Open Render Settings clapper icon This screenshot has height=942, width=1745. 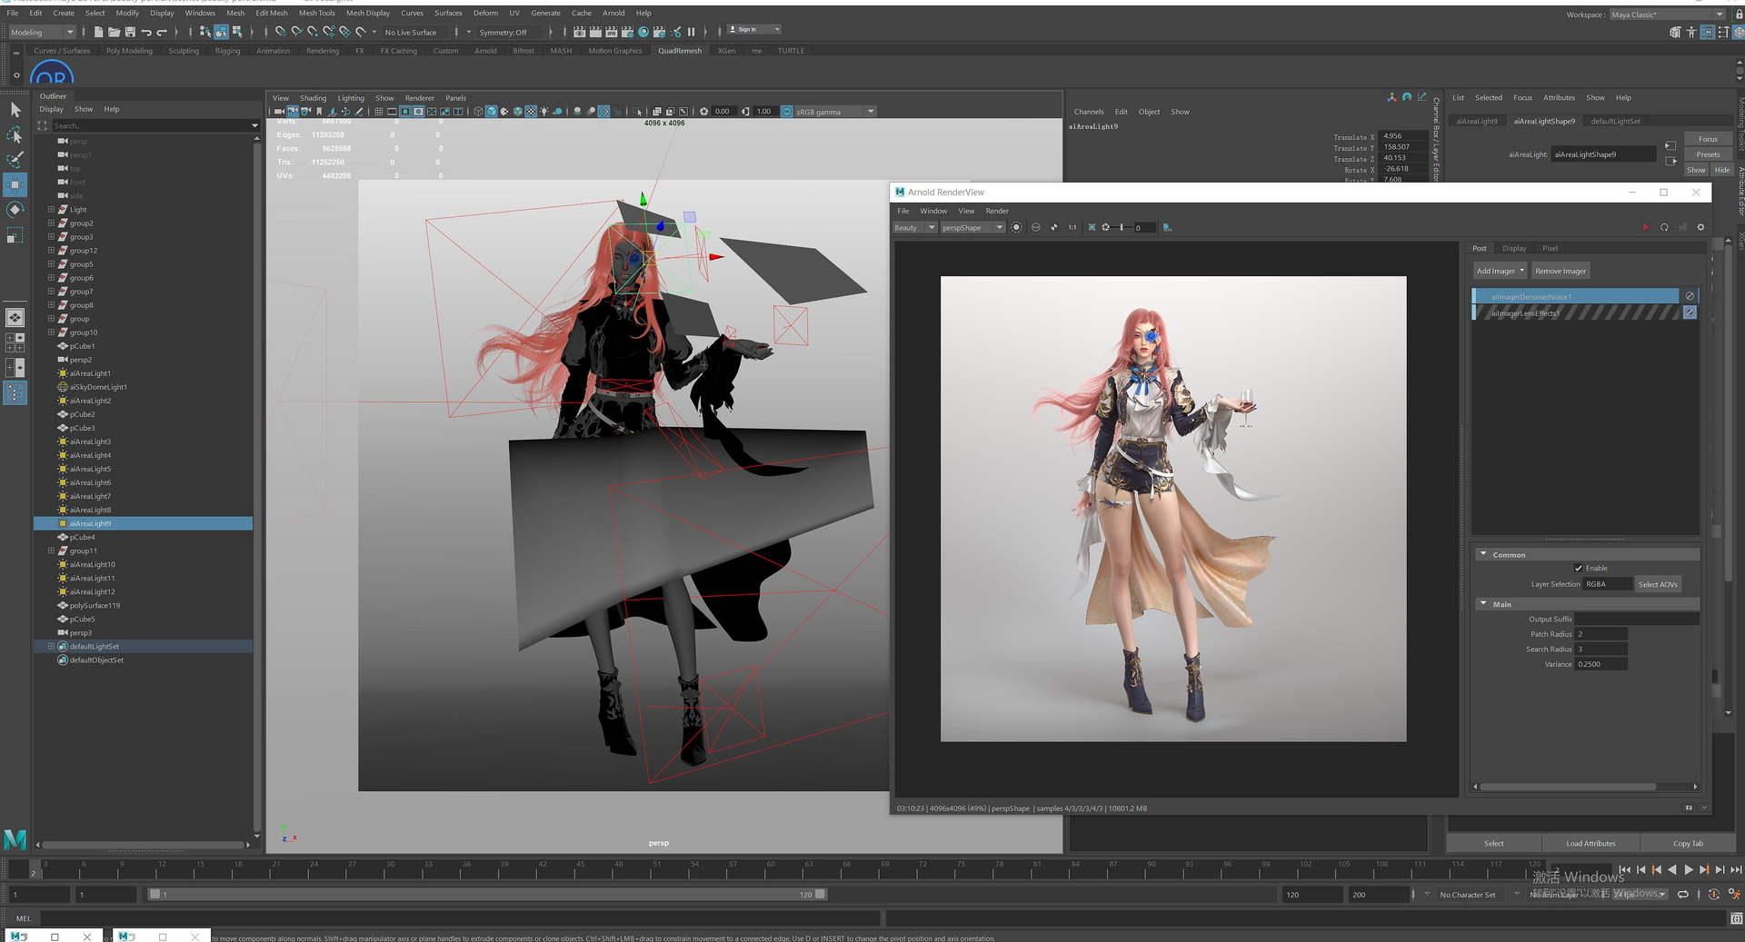(x=626, y=32)
